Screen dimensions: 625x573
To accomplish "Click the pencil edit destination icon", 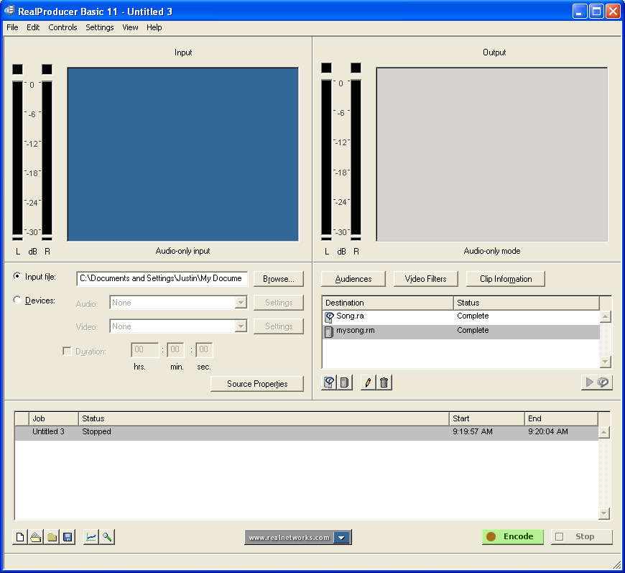I will tap(369, 382).
